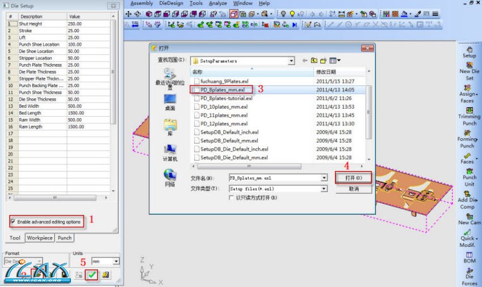Open the line weight icon in toolbar
Screen dimensions: 482x287
pyautogui.click(x=435, y=14)
